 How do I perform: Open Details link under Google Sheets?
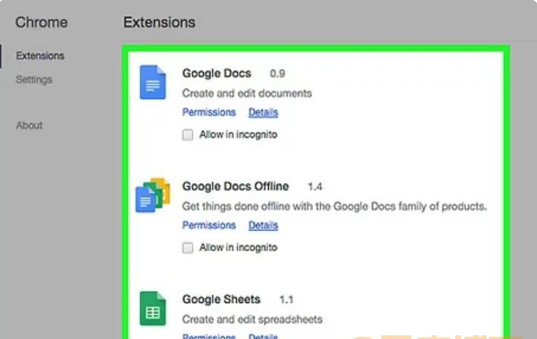click(x=263, y=336)
